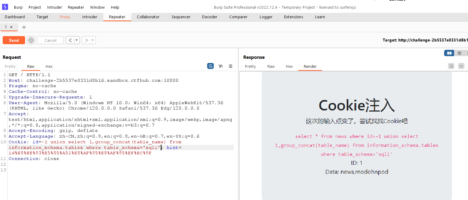
Task: Select side-by-side split layout icon
Action: [449, 53]
